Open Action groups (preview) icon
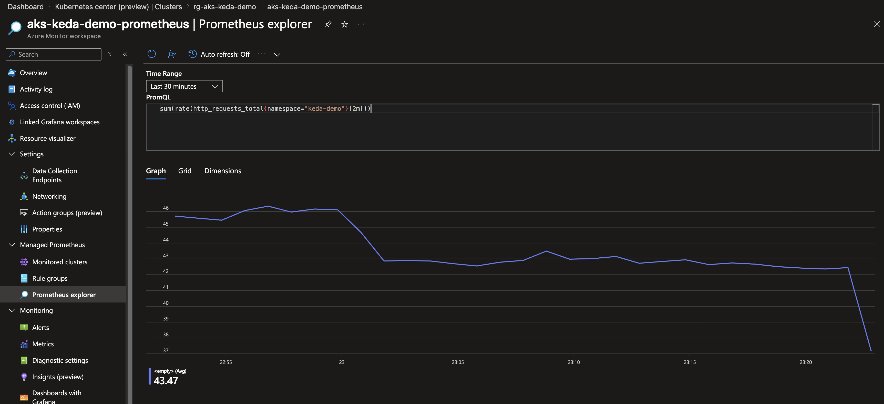Viewport: 884px width, 404px height. click(x=24, y=213)
